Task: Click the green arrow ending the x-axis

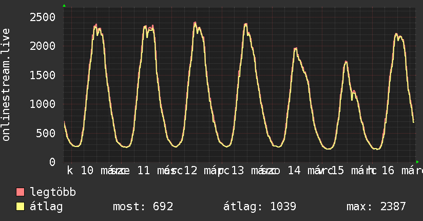Action: 417,162
